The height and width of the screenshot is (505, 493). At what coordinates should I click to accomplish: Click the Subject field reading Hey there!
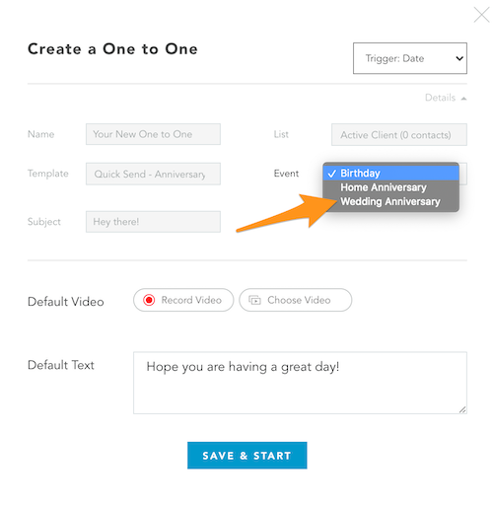[153, 222]
